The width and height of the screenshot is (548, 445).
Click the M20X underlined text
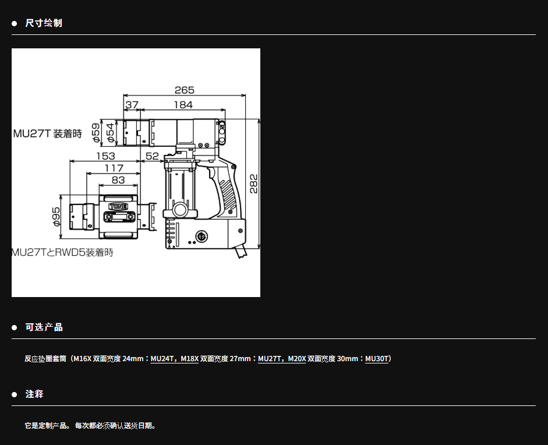tap(297, 359)
